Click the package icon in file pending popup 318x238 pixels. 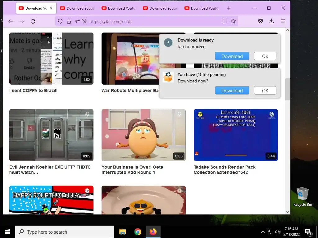tap(168, 77)
